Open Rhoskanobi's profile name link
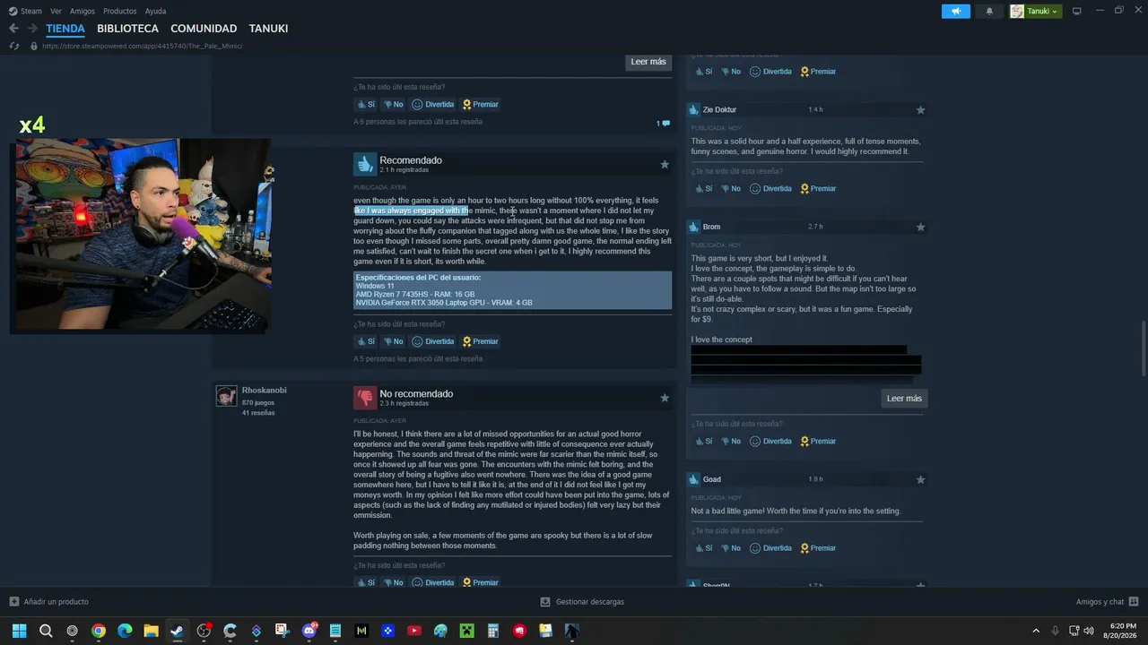Screen dimensions: 1148x645 coord(264,391)
